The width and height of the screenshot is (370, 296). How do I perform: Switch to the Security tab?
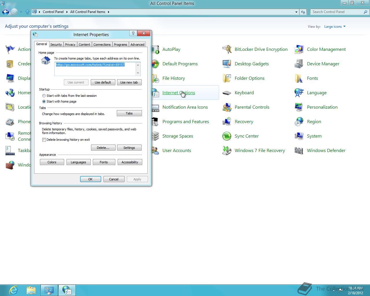[56, 45]
